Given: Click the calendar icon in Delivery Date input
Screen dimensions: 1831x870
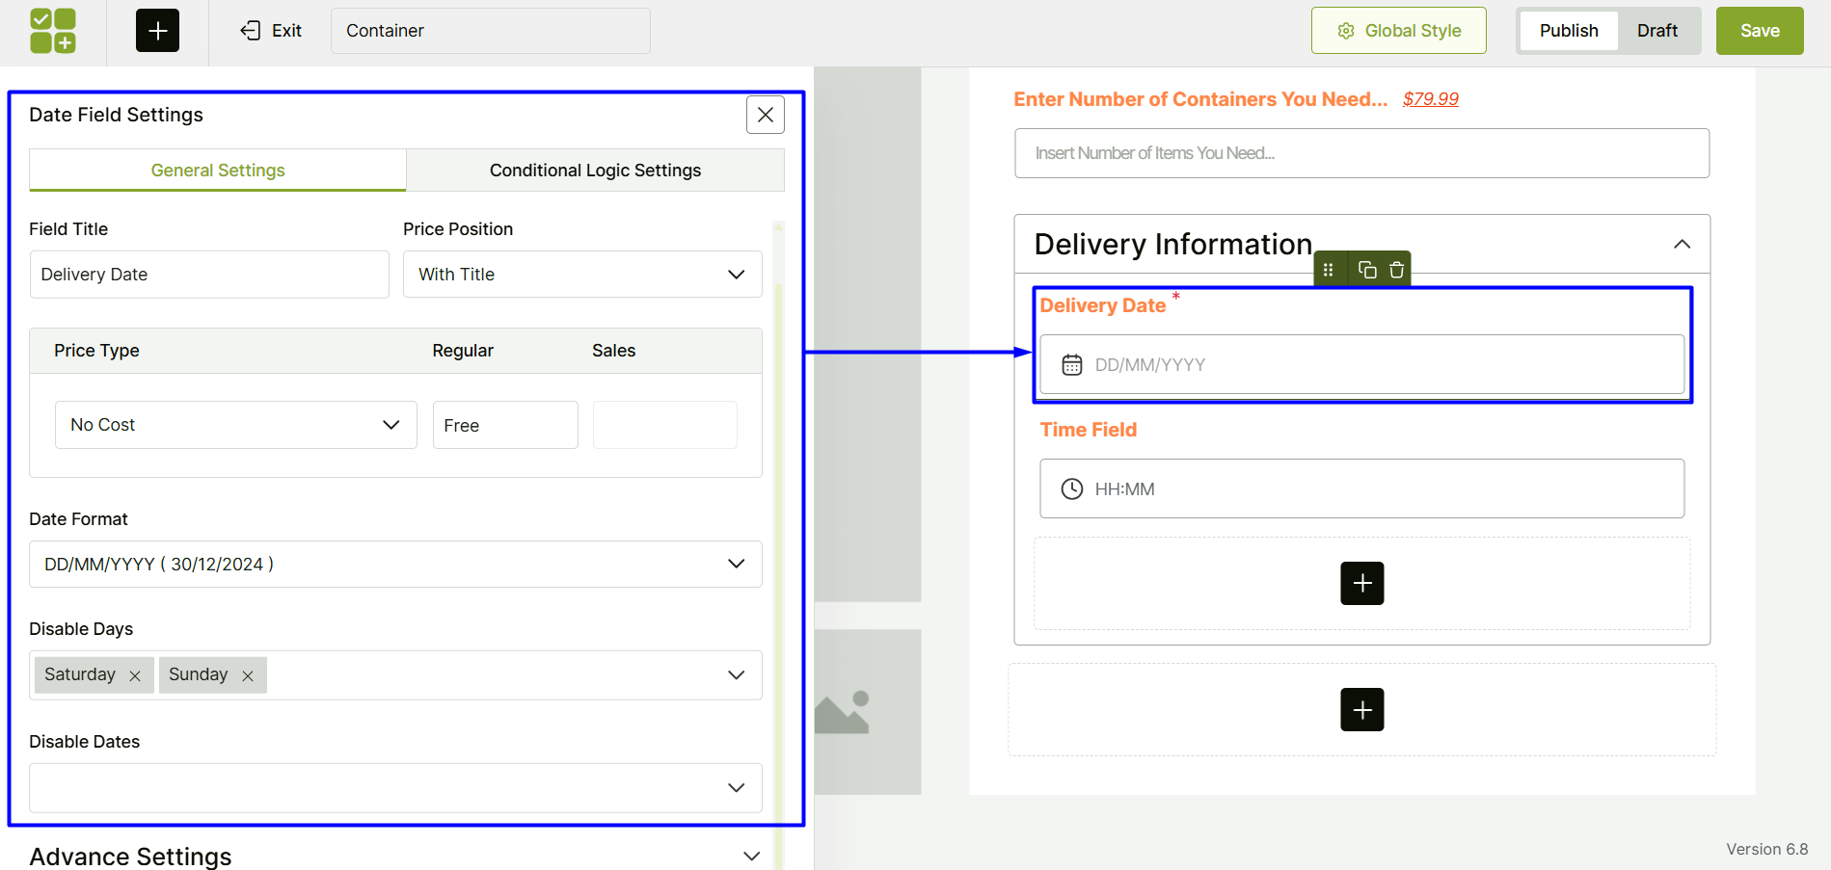Looking at the screenshot, I should [x=1071, y=365].
